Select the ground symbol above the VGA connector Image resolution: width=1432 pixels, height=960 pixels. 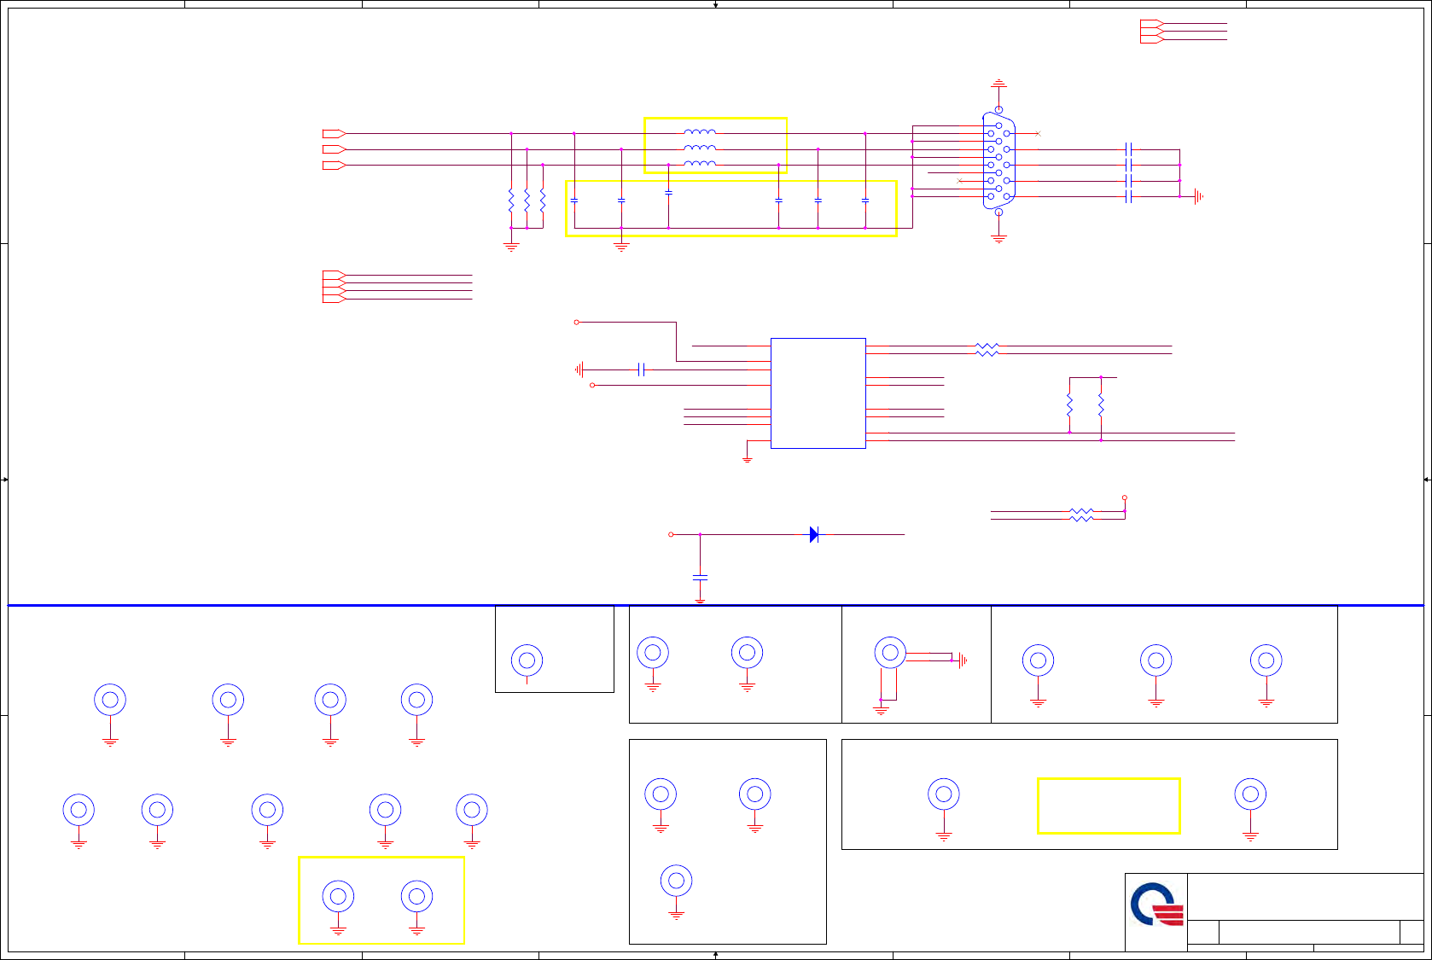(998, 84)
